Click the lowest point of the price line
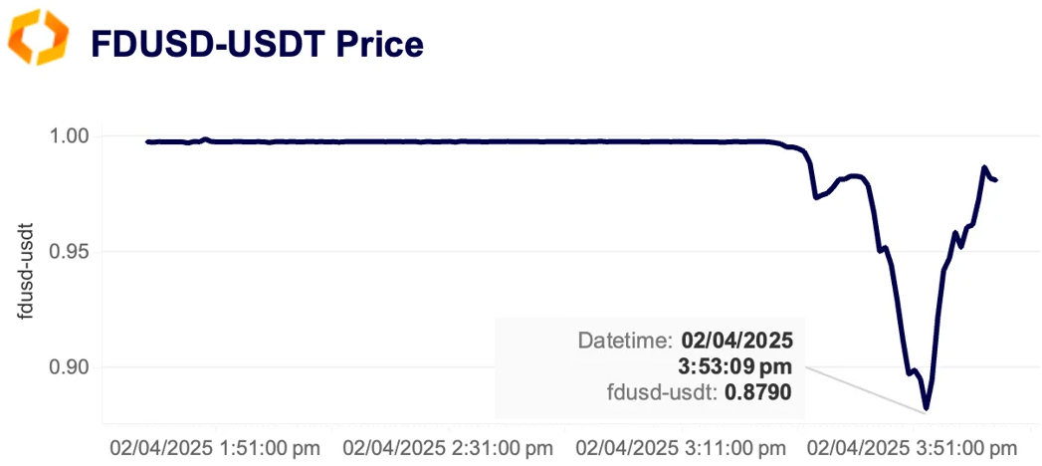Viewport: 1042px width, 466px height. (926, 408)
